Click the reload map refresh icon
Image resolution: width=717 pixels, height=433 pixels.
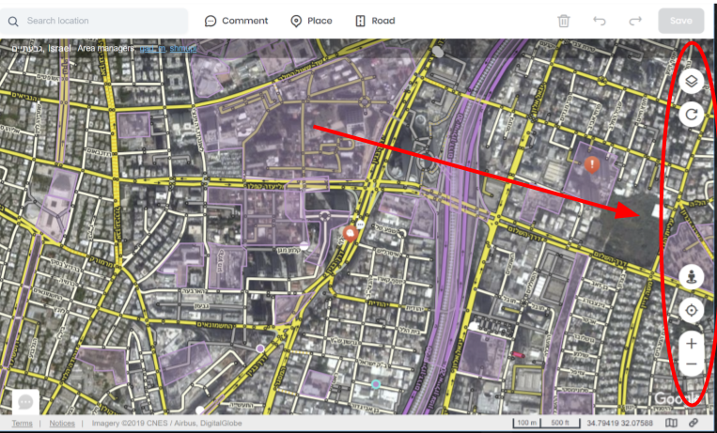(x=691, y=115)
